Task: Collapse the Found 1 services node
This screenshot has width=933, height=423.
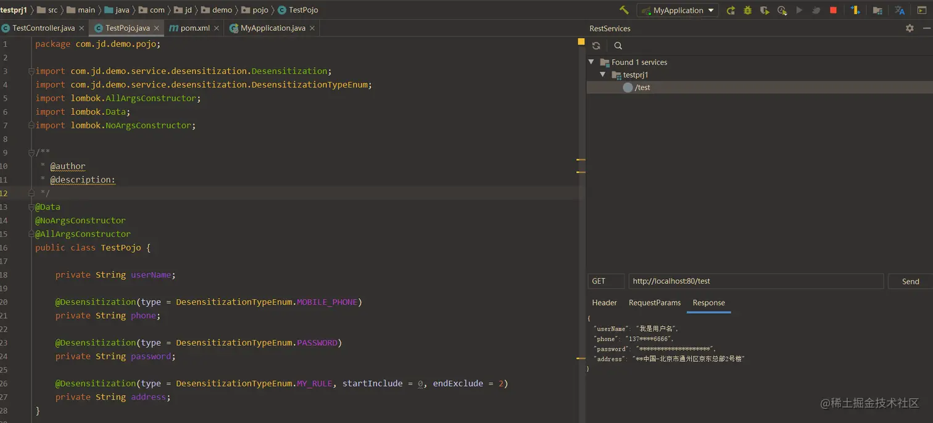Action: click(x=591, y=62)
